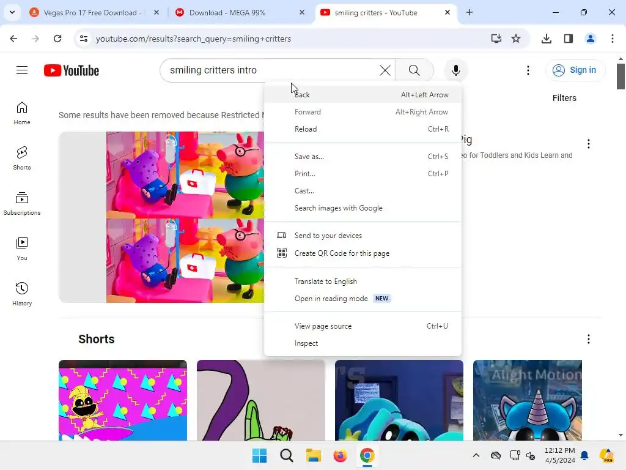Click the magnifier search button
This screenshot has height=470, width=626.
pyautogui.click(x=414, y=70)
